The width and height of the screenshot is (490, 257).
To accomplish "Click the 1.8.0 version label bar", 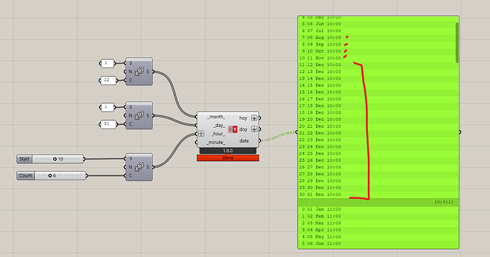I will pyautogui.click(x=228, y=151).
